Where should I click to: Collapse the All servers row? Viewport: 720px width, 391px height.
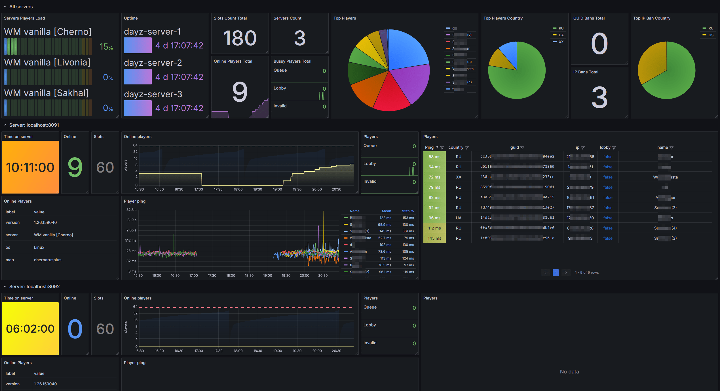(x=5, y=7)
